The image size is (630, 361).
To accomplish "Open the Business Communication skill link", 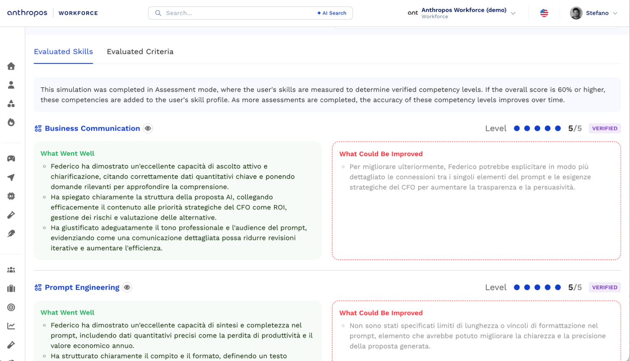I will (93, 128).
